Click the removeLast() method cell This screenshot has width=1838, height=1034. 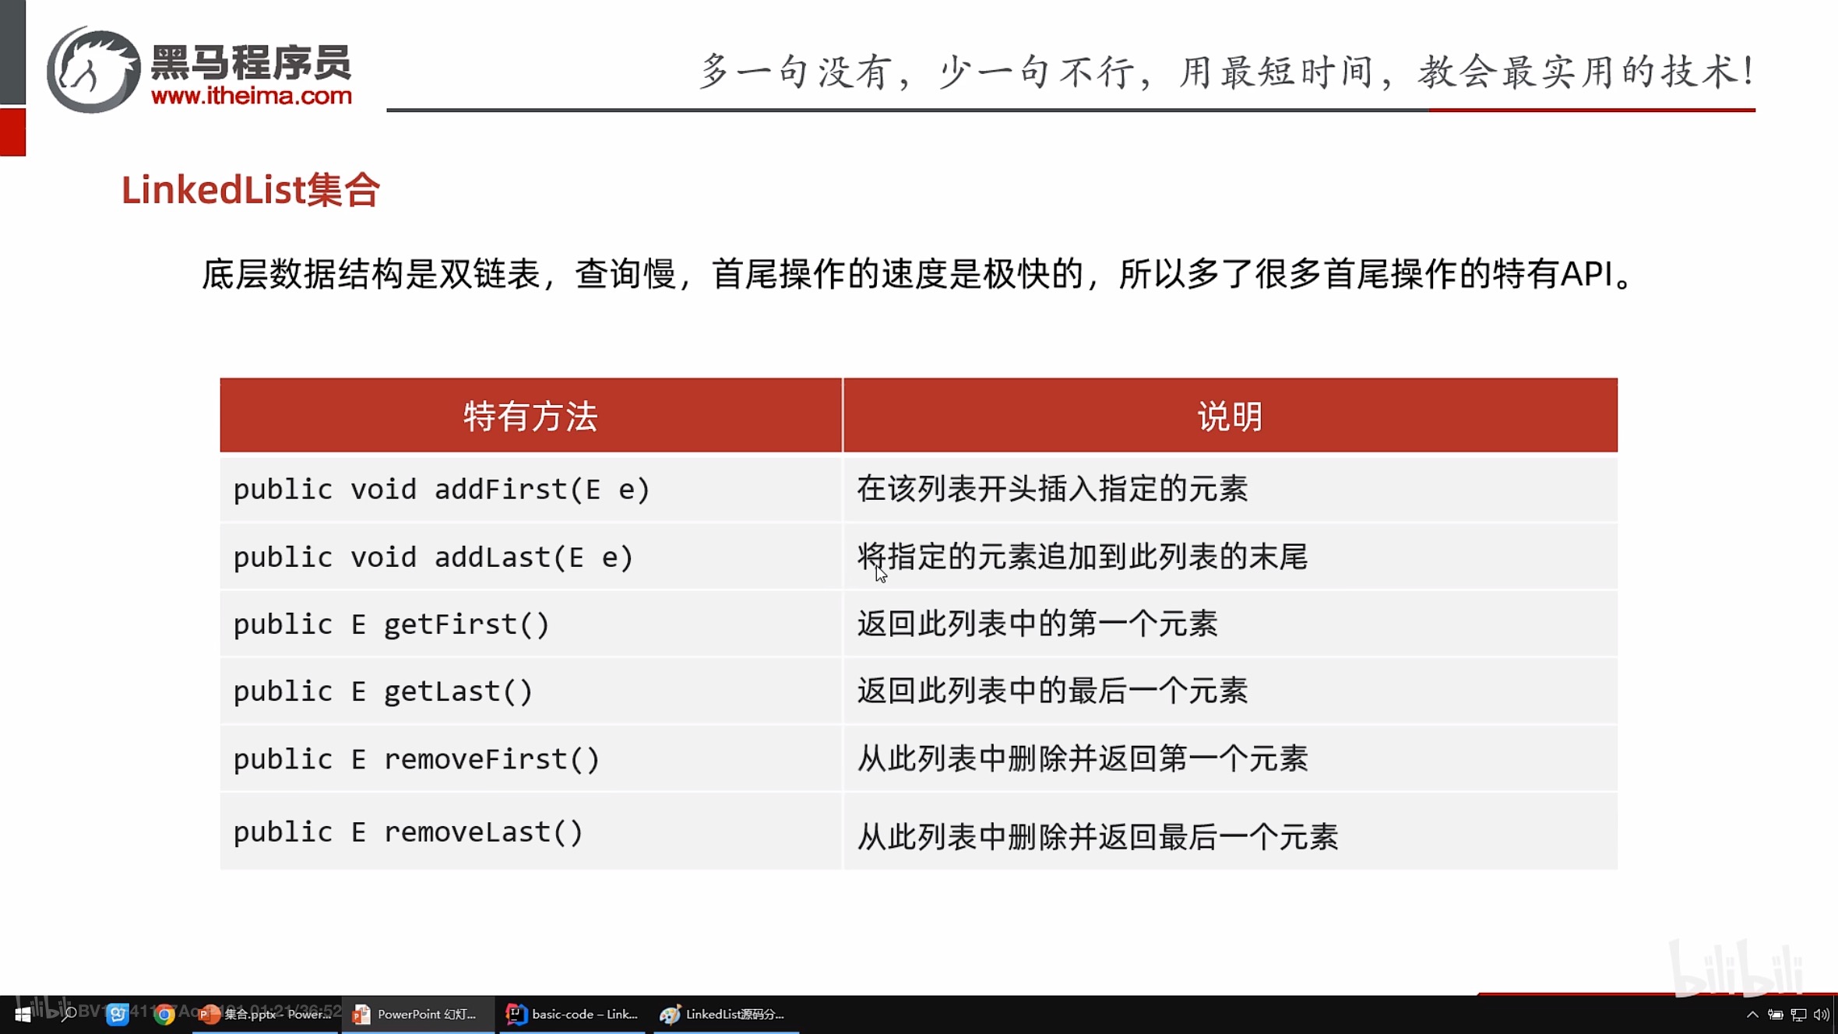tap(408, 832)
